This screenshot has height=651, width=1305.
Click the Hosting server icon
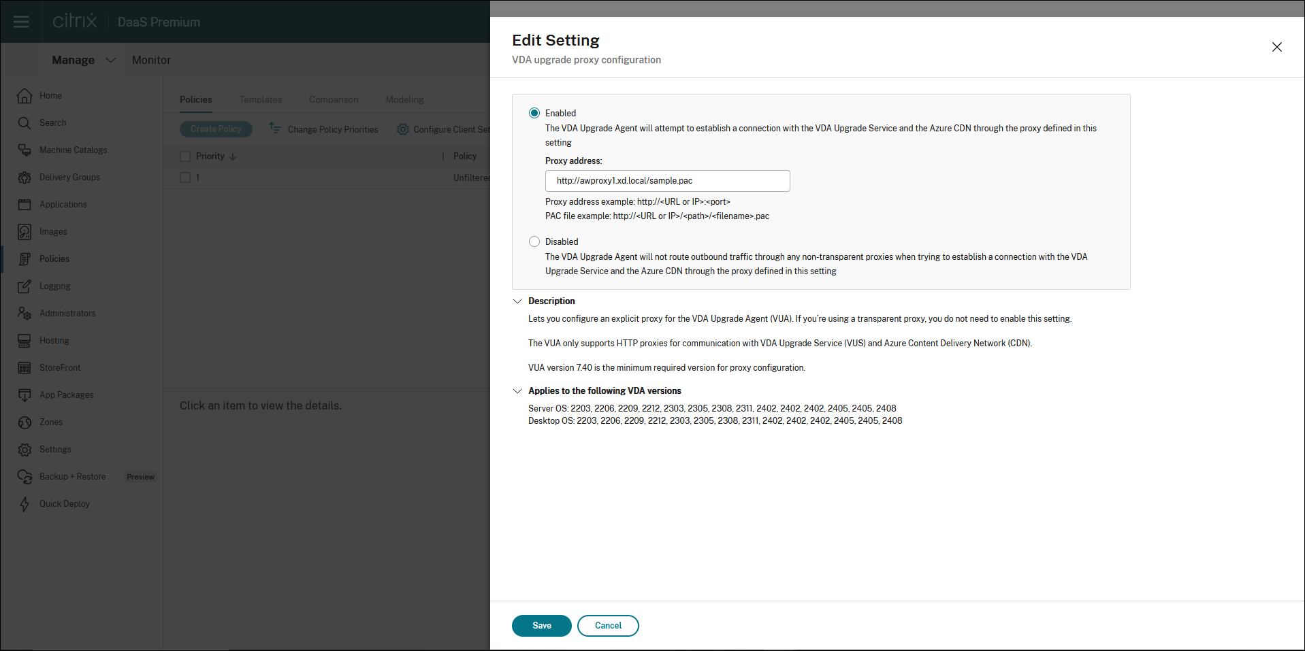25,341
